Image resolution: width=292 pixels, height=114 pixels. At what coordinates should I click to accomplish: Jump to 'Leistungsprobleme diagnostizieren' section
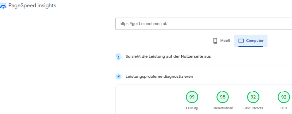[x=159, y=77]
